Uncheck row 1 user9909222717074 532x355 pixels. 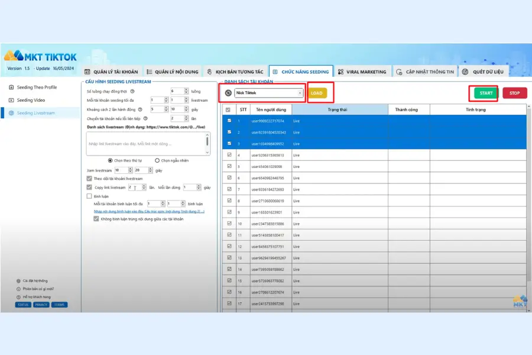[229, 121]
